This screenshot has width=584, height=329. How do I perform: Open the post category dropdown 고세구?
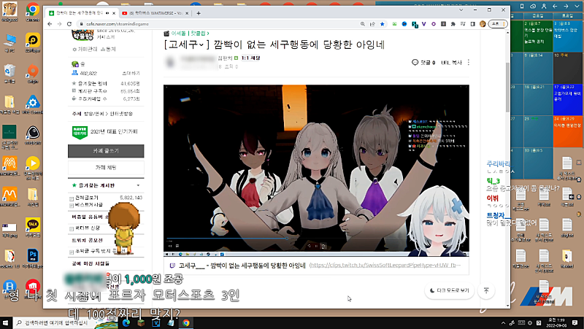(185, 44)
